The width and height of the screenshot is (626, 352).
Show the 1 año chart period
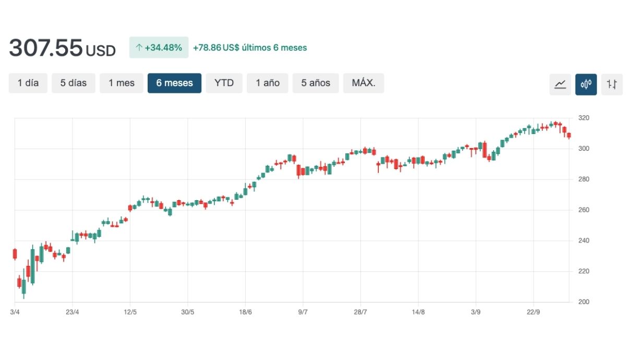(268, 83)
